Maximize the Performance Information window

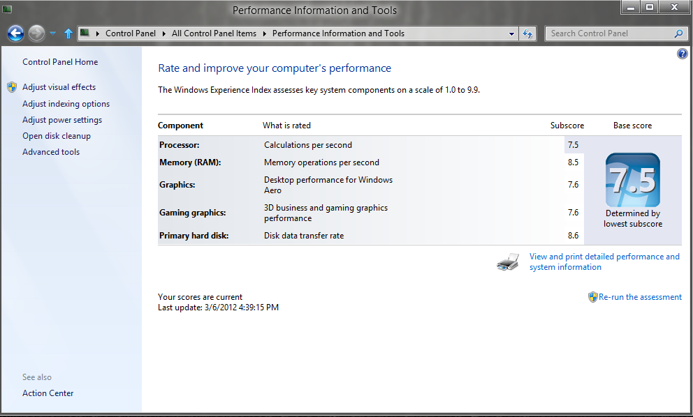650,8
